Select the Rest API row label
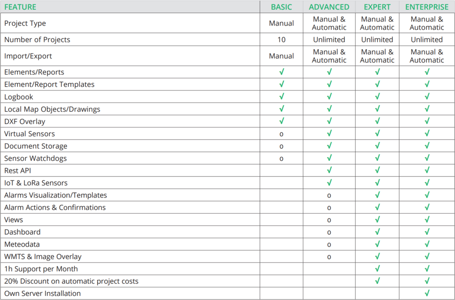The height and width of the screenshot is (300, 455). (x=17, y=171)
